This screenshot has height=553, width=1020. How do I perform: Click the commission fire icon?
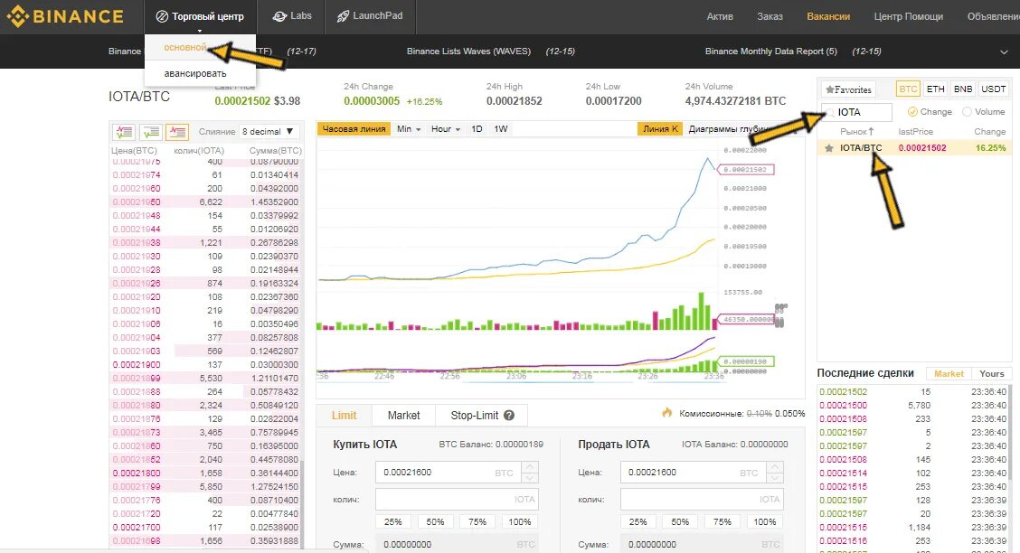666,413
